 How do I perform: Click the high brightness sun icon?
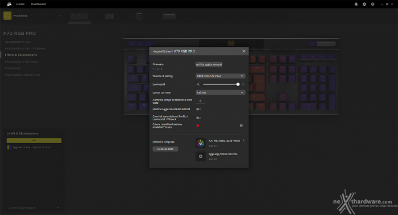(243, 84)
